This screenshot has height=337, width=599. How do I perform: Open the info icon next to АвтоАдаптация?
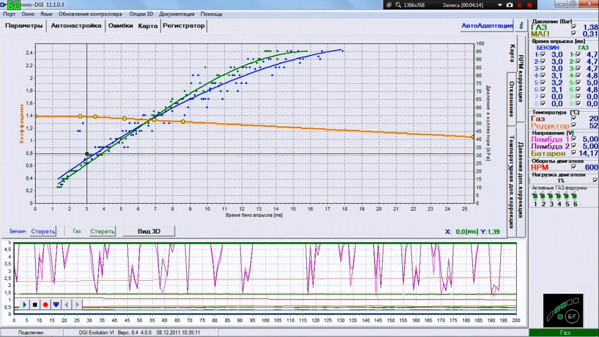pyautogui.click(x=521, y=25)
